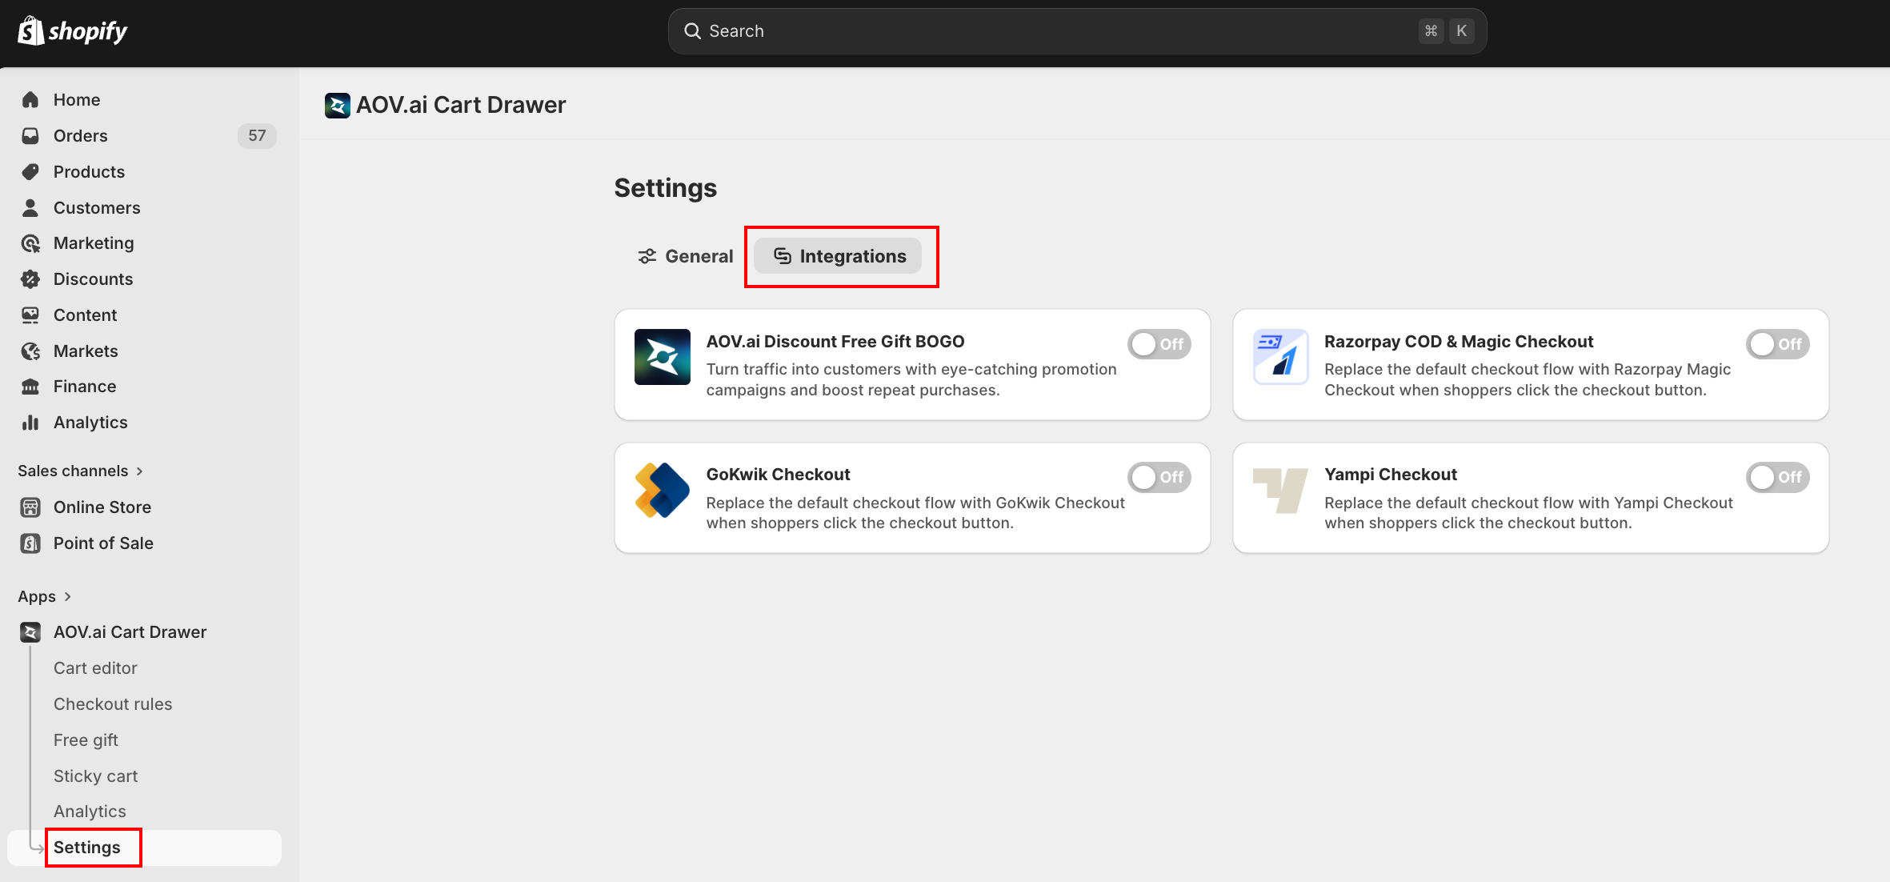Click the ⌘ shortcut key hint in the search bar
The height and width of the screenshot is (882, 1890).
click(1432, 31)
